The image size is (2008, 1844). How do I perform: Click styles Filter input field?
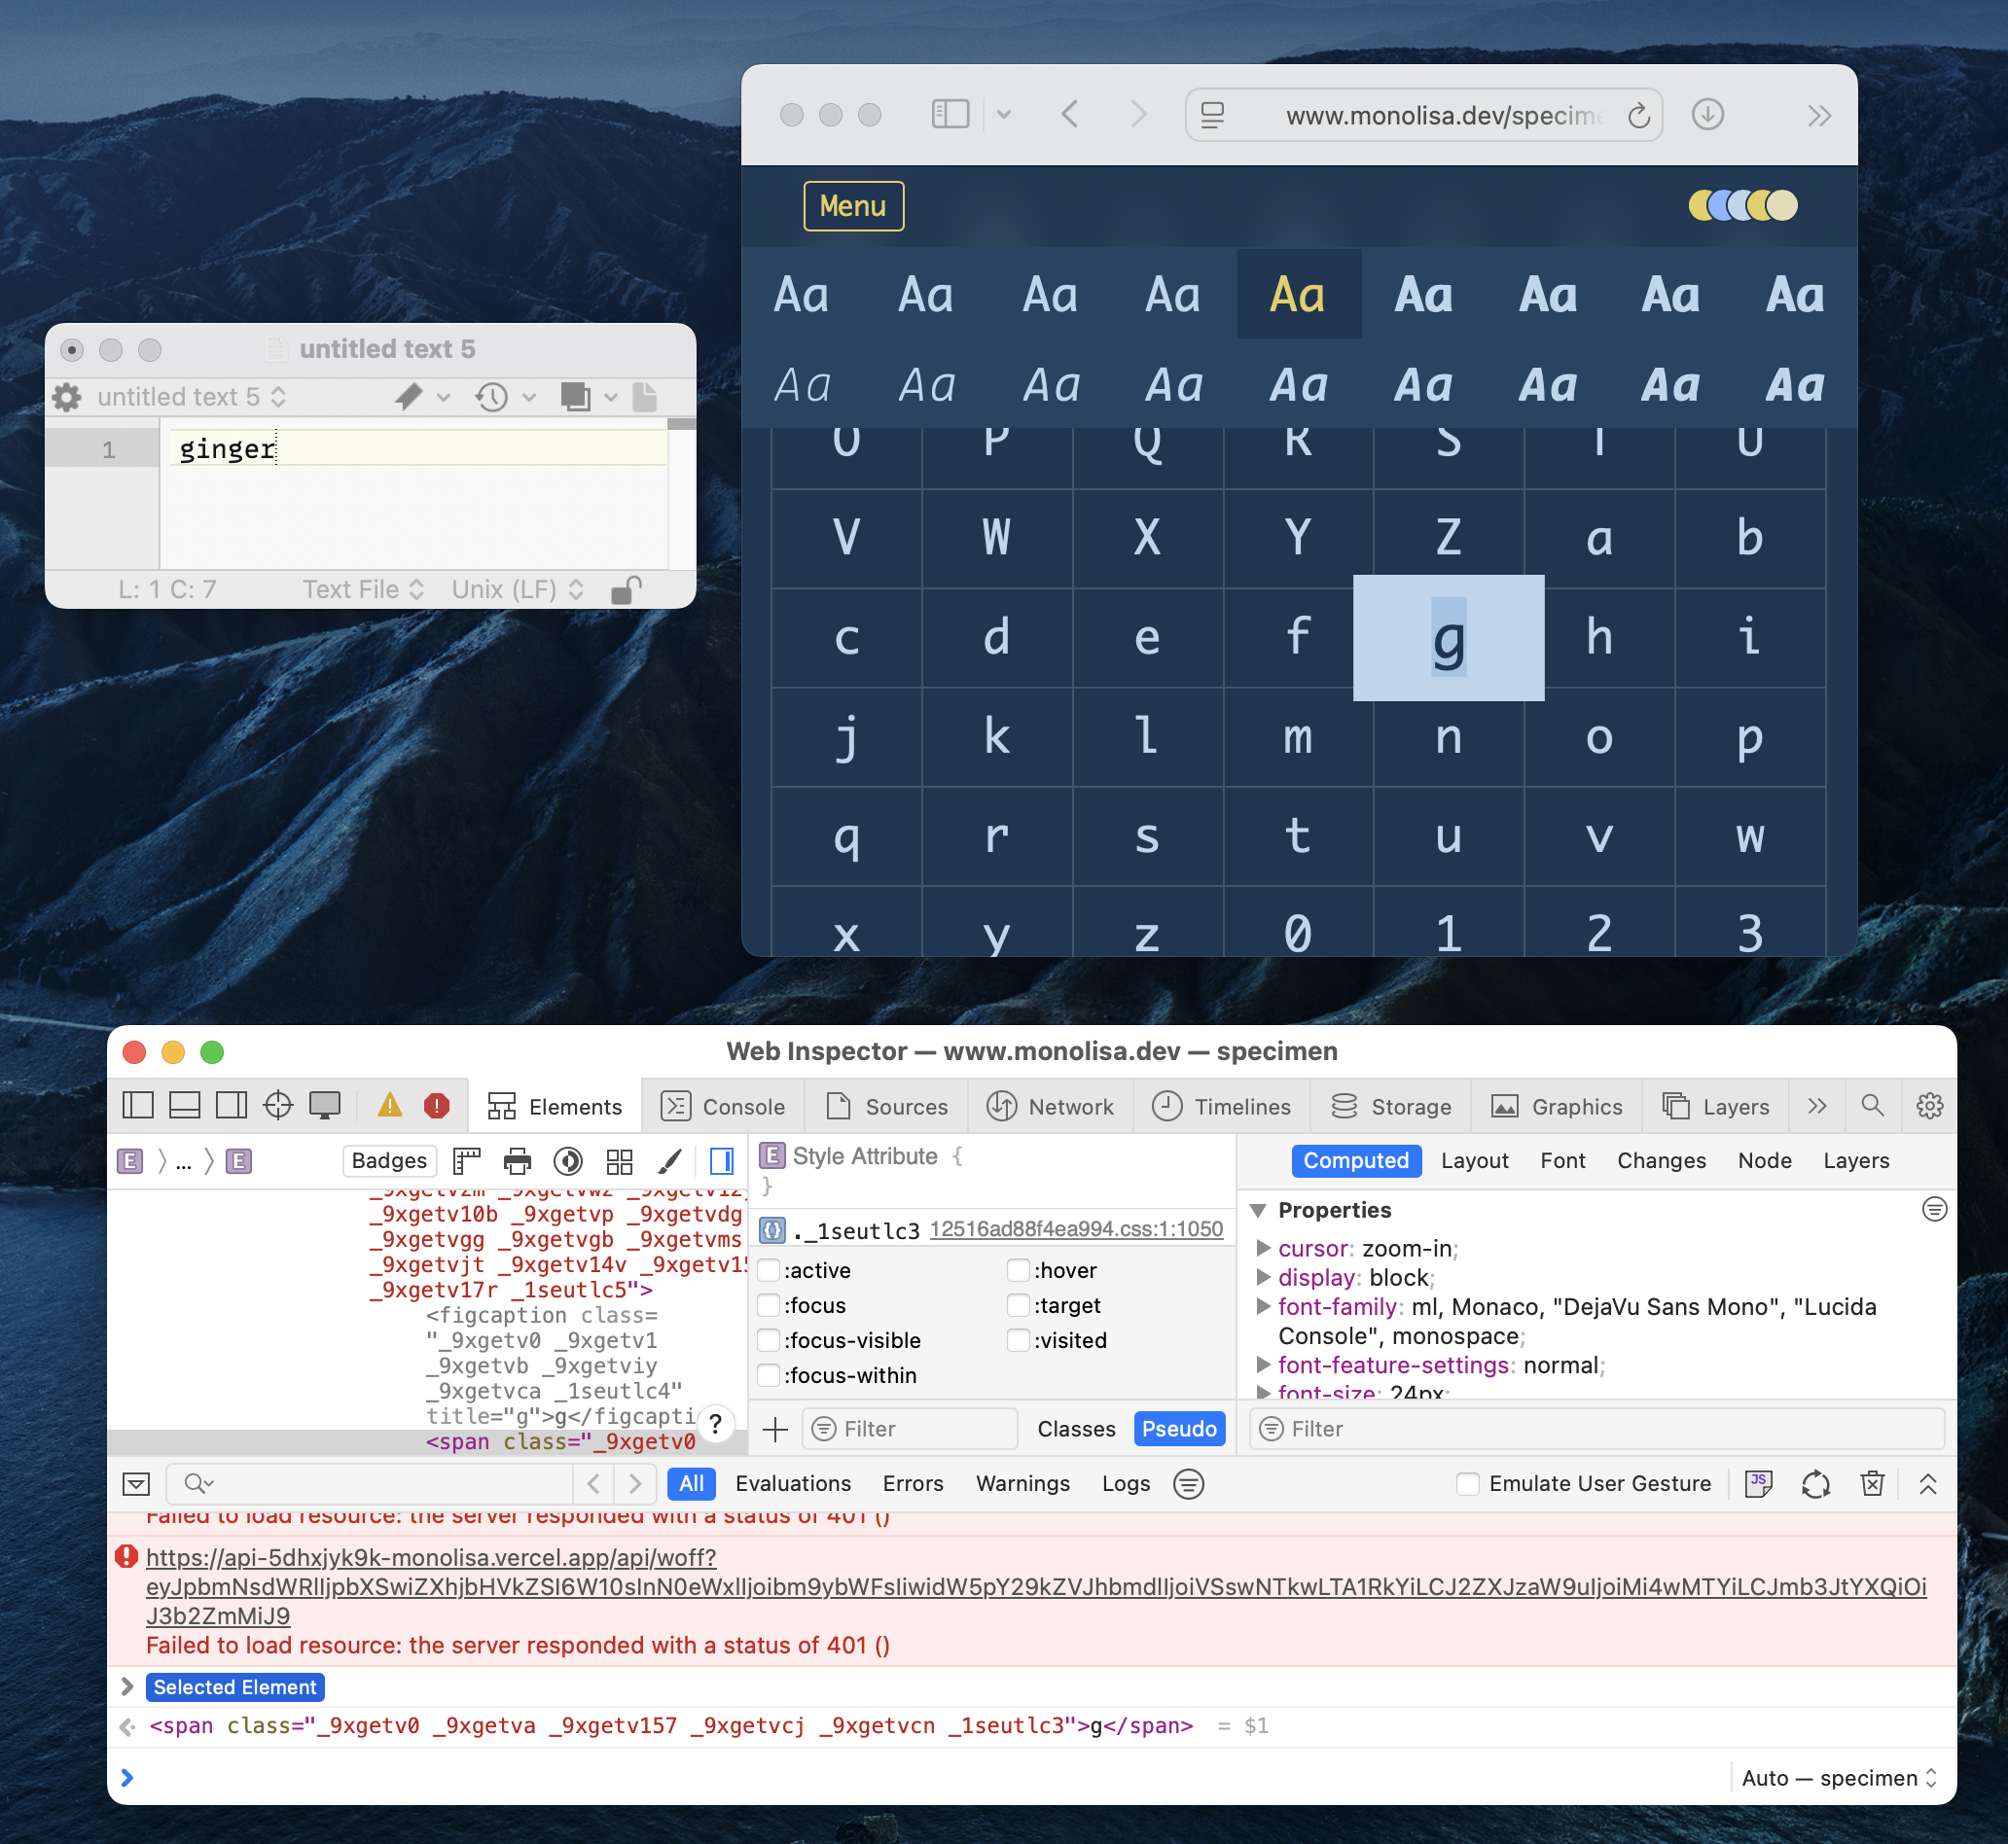click(x=912, y=1429)
